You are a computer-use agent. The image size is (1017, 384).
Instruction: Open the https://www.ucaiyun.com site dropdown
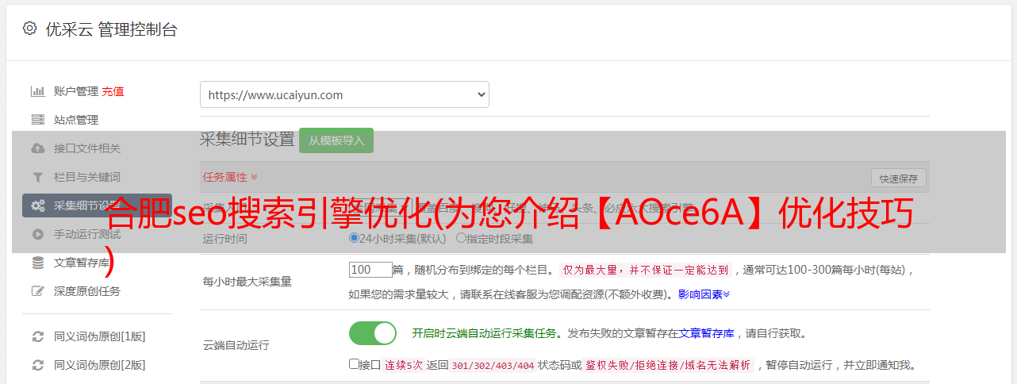pos(344,94)
